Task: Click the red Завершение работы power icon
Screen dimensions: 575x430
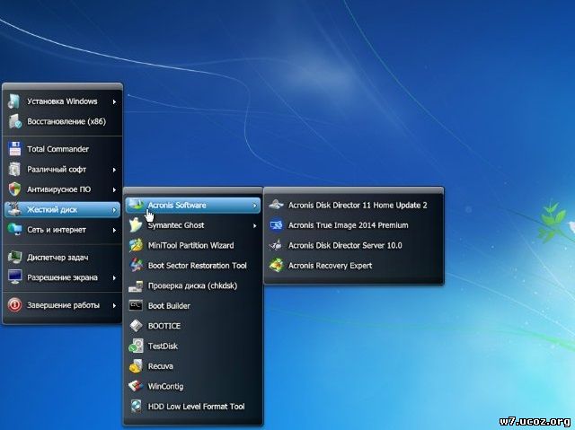Action: (x=14, y=305)
